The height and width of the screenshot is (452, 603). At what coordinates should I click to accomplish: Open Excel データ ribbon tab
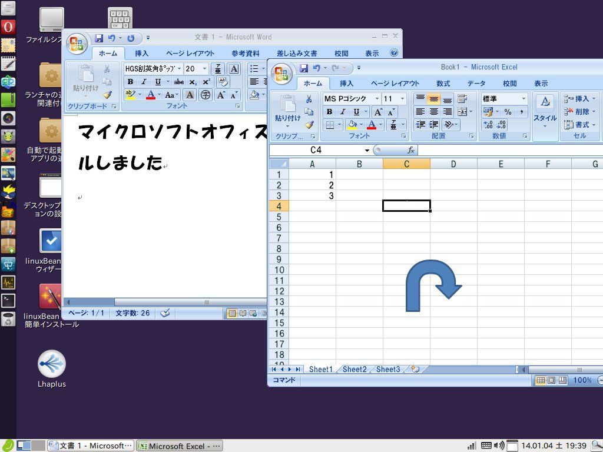(x=476, y=84)
